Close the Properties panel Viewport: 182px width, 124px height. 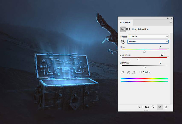(x=172, y=18)
